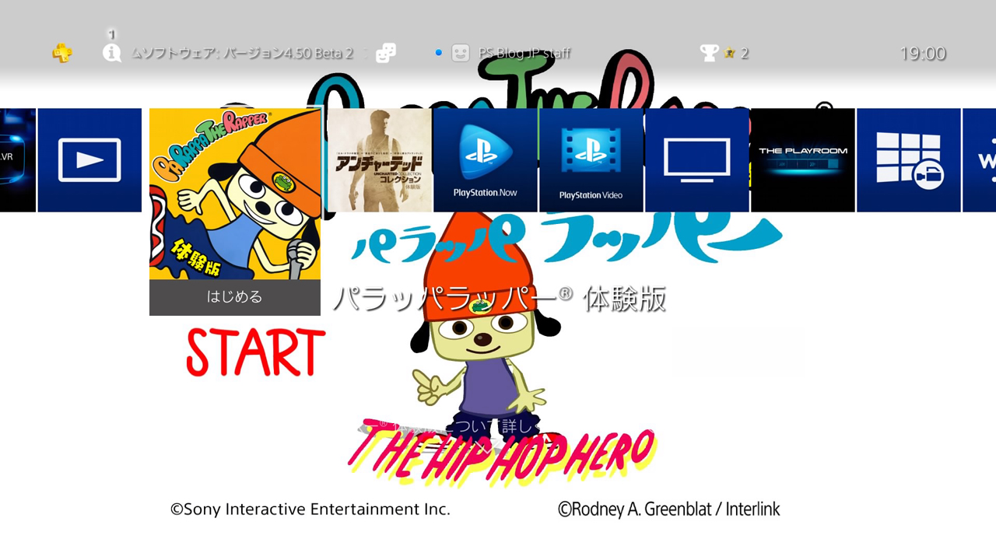Select the profile avatar face icon
Image resolution: width=996 pixels, height=560 pixels.
(x=461, y=53)
